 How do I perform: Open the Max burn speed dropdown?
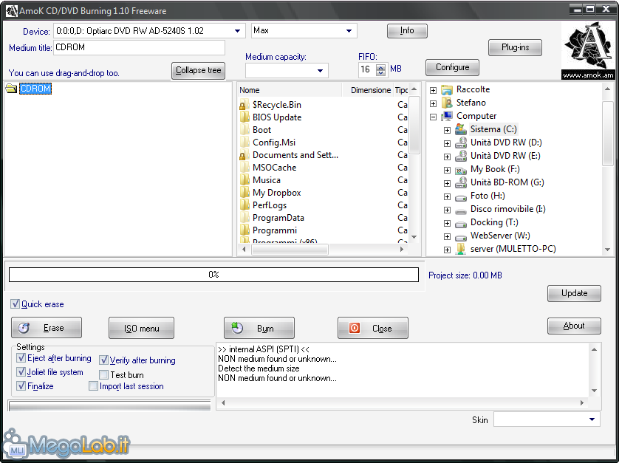point(349,31)
